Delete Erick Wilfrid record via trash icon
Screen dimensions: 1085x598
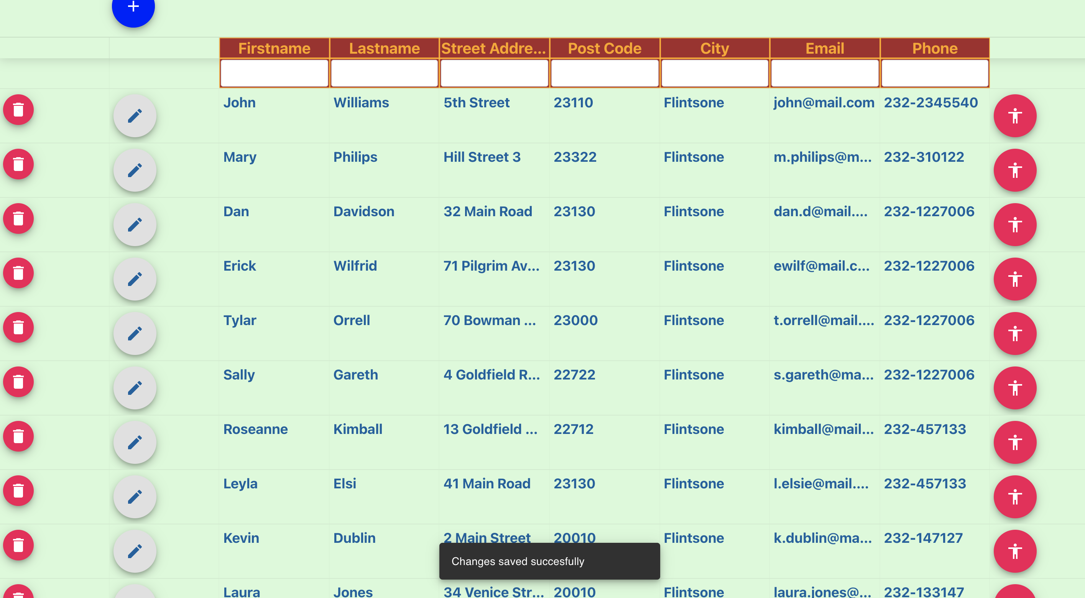[18, 273]
